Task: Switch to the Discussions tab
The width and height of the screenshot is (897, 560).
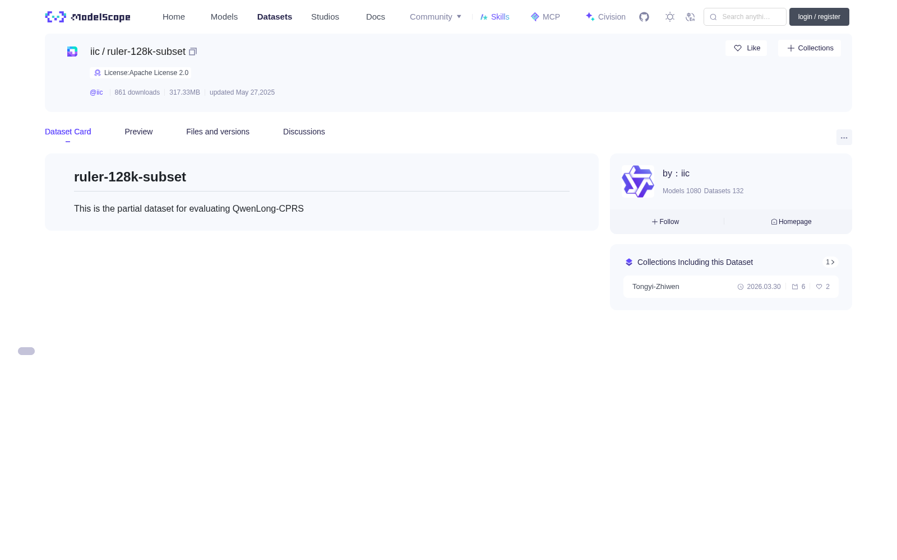Action: point(304,132)
